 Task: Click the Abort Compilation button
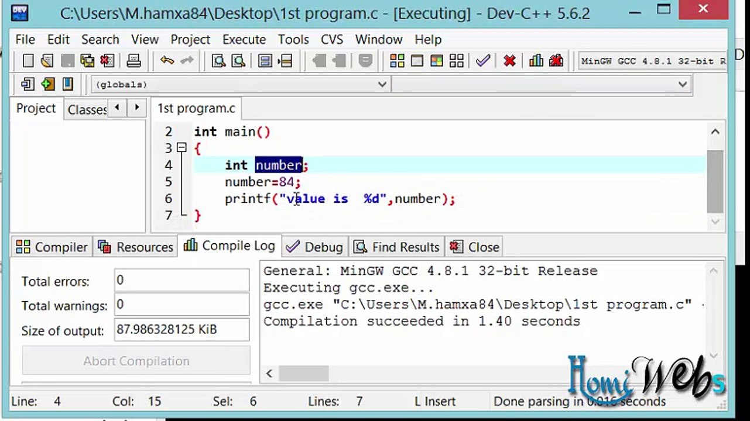tap(136, 361)
